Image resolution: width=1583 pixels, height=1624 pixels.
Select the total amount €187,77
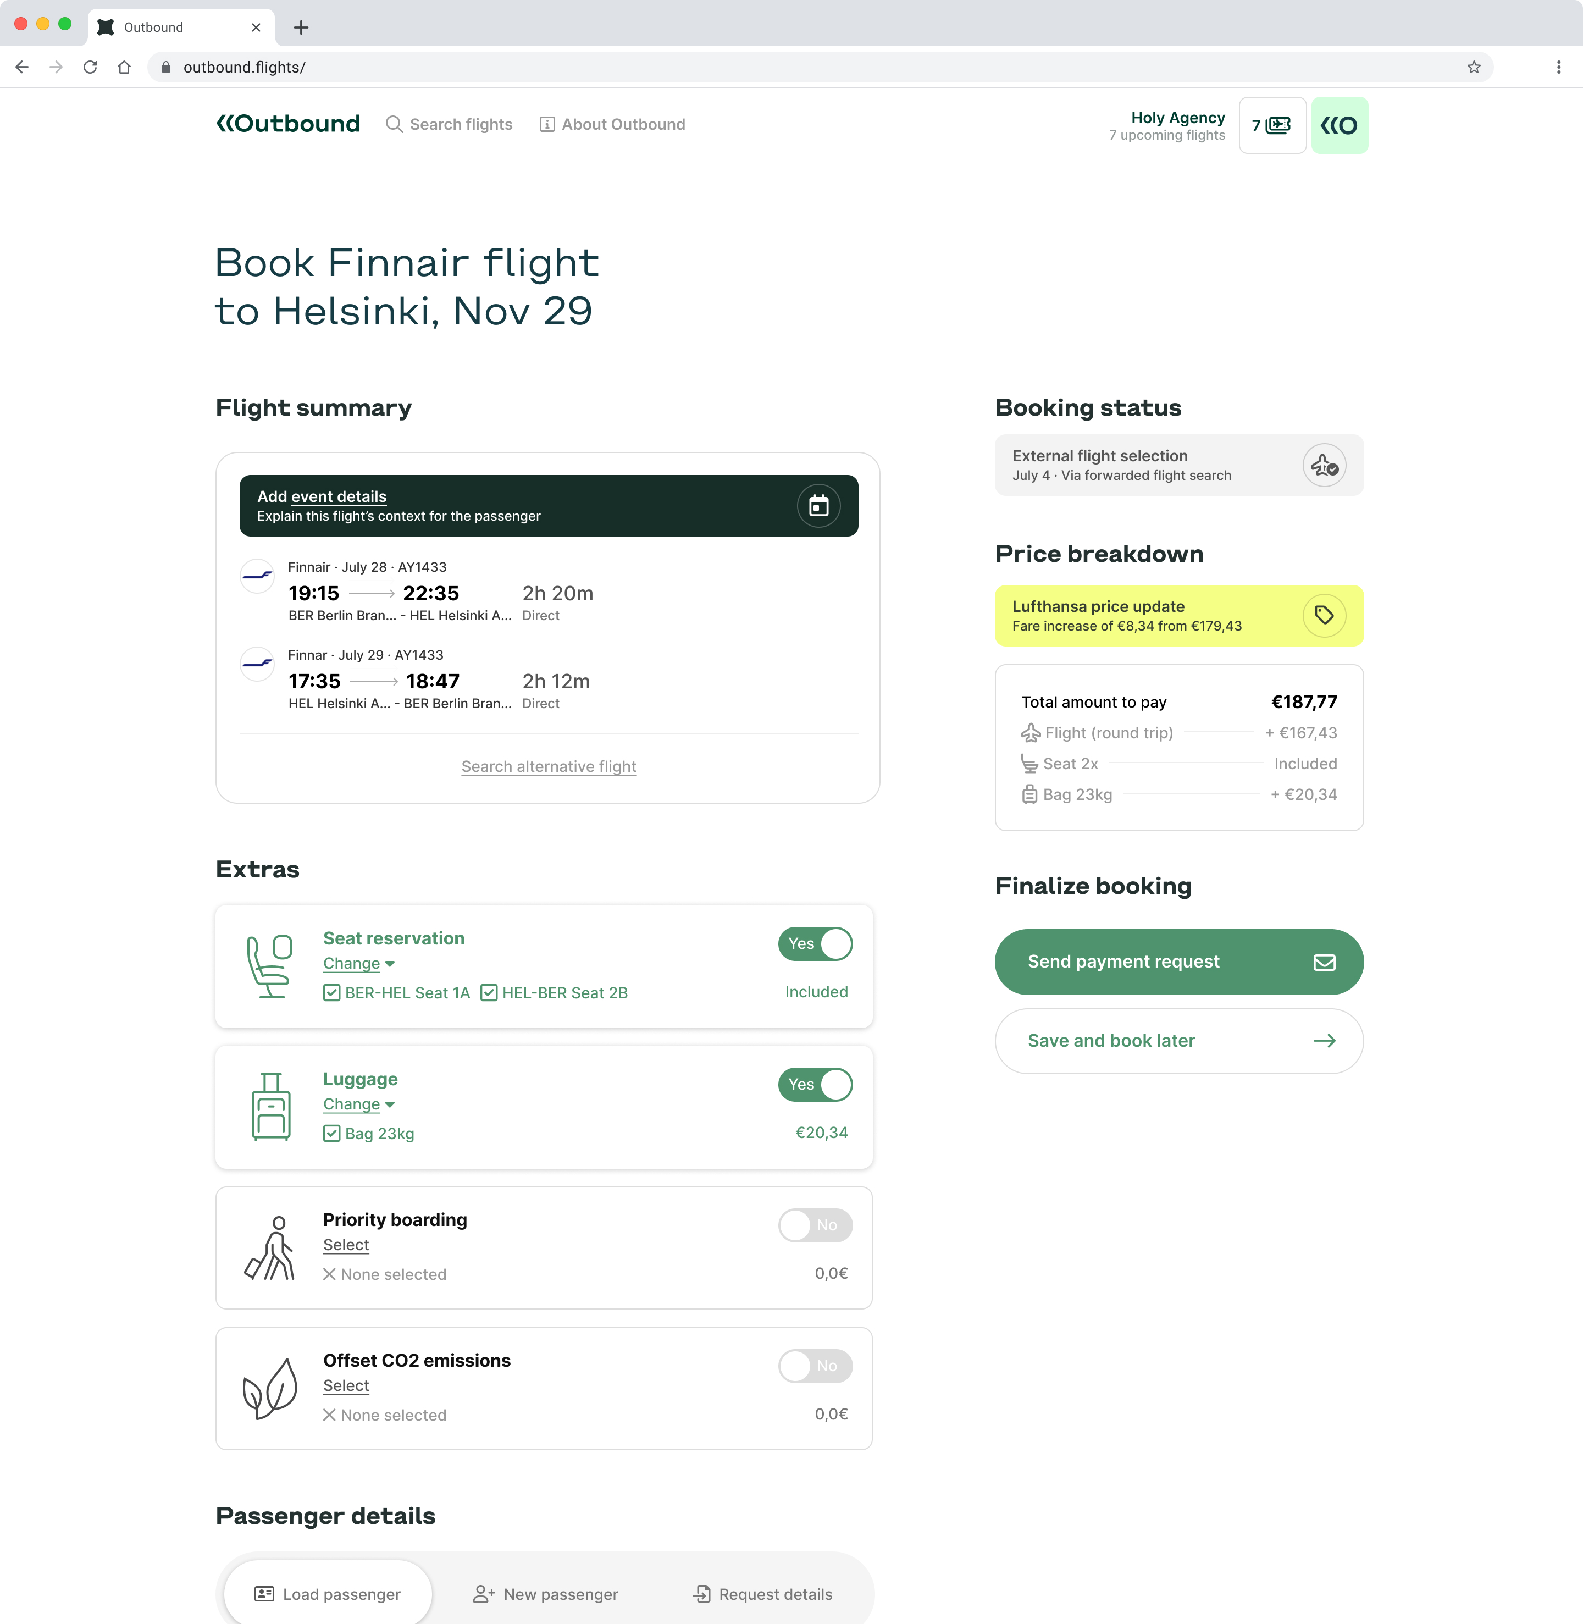coord(1304,702)
